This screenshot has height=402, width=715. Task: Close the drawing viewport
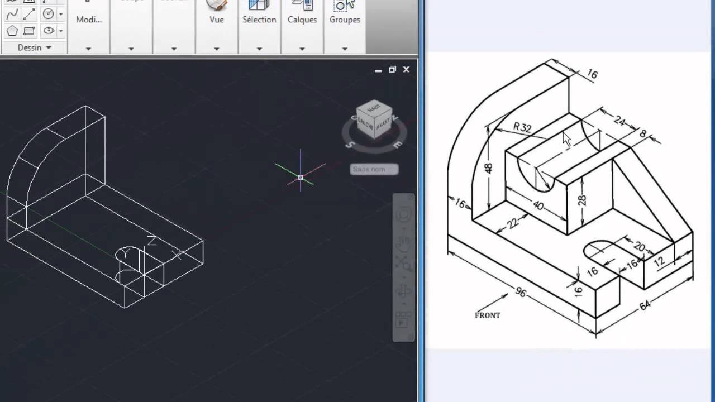click(x=406, y=70)
